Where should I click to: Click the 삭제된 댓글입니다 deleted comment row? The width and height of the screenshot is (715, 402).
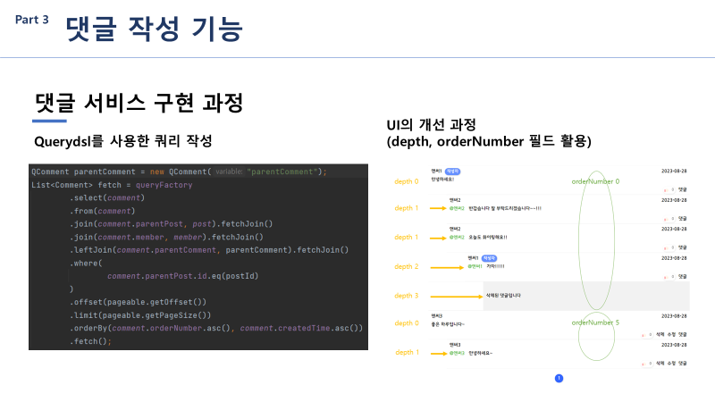pos(586,297)
